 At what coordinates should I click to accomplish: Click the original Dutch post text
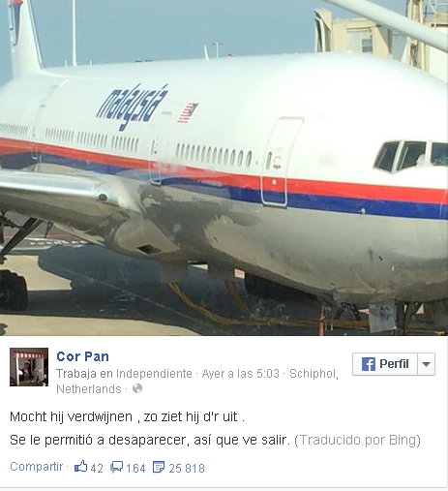tap(127, 416)
